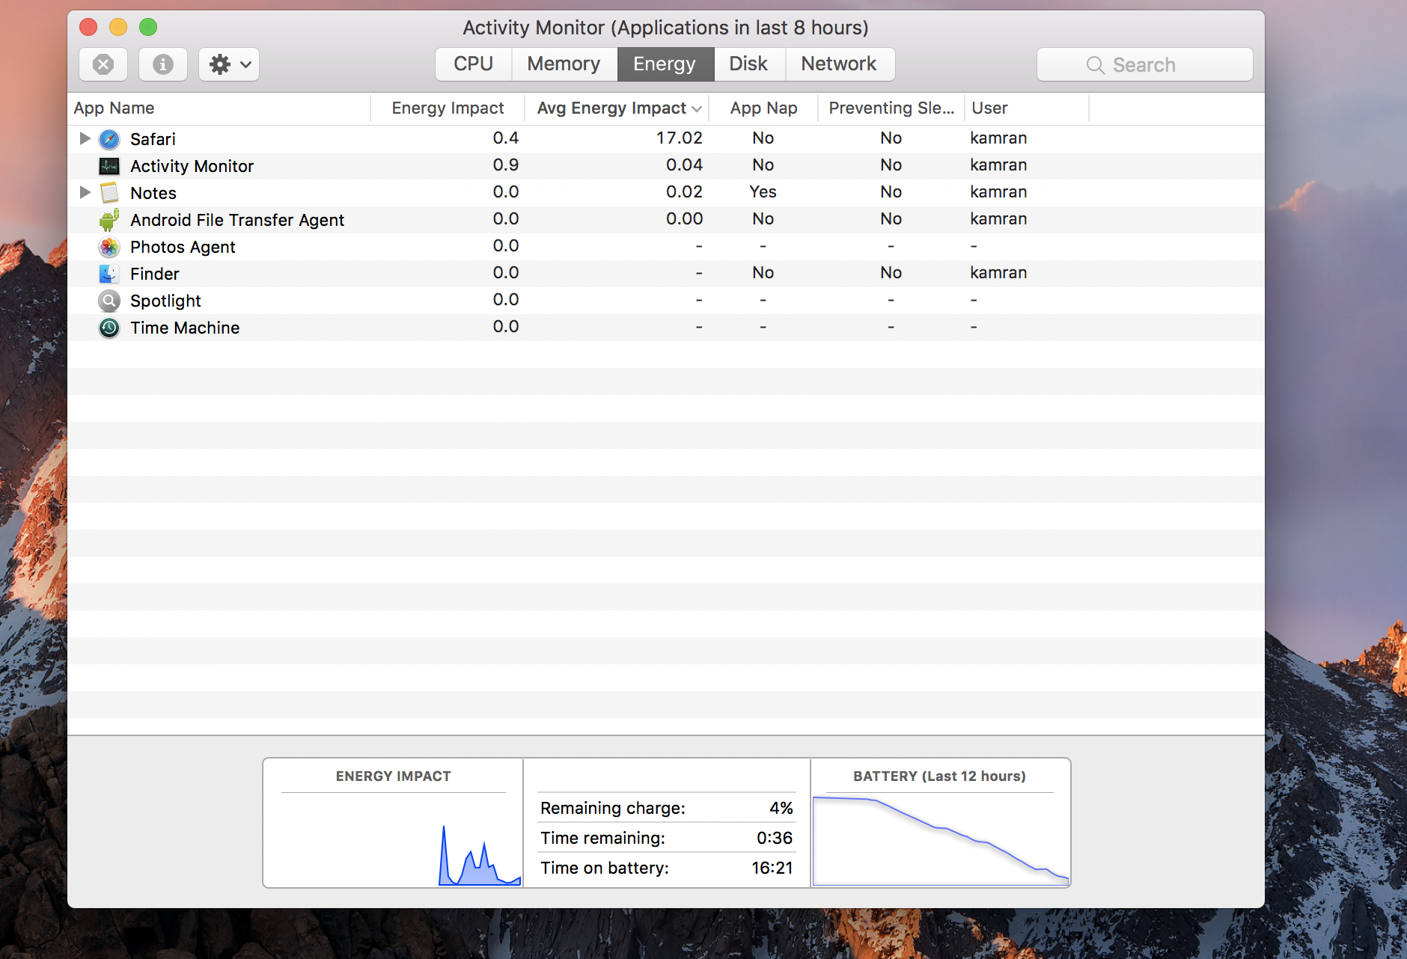Click the green zoom window button

click(x=148, y=28)
